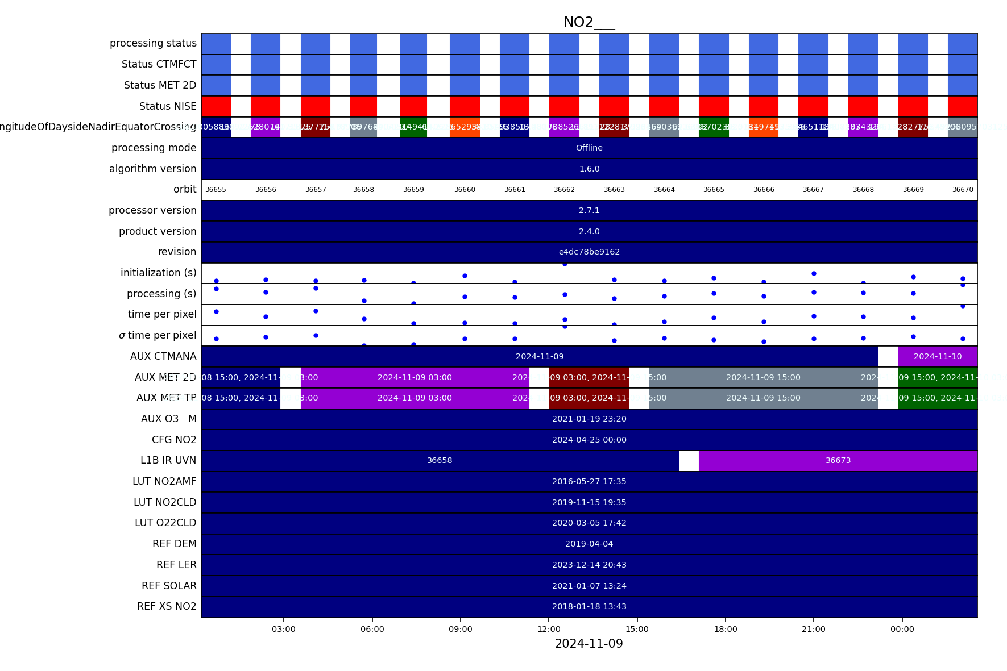Screen dimensions: 1007x671
Task: Click the Offline processing mode text
Action: pos(589,148)
